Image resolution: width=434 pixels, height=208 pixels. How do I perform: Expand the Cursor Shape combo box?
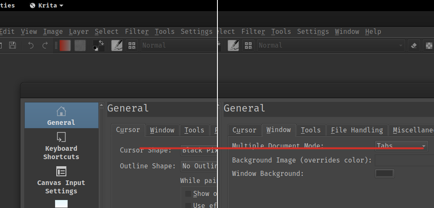pos(199,150)
